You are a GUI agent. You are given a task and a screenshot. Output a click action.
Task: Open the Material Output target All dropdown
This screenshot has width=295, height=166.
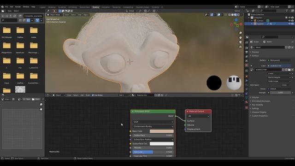[x=198, y=116]
